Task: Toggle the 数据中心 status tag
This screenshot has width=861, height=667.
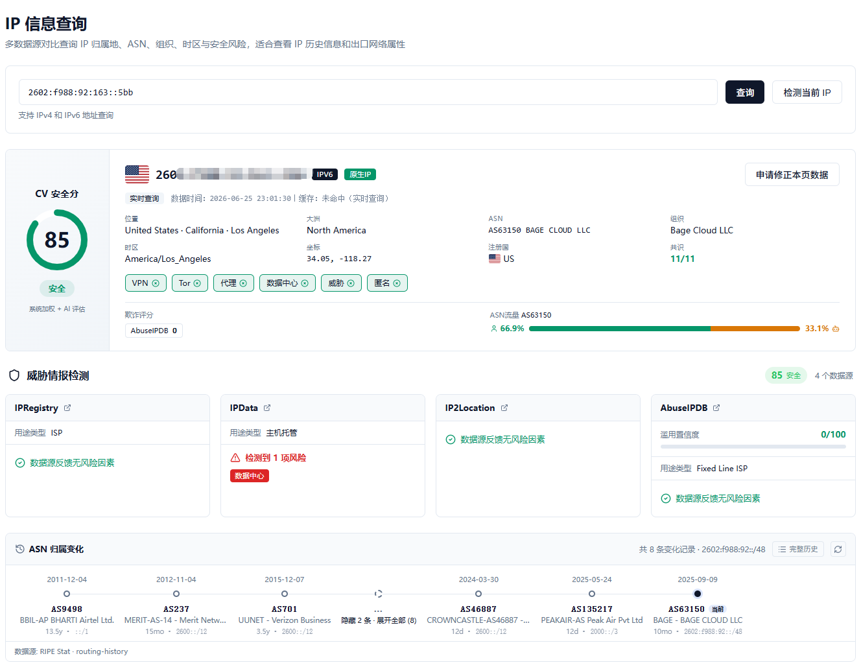Action: click(287, 283)
